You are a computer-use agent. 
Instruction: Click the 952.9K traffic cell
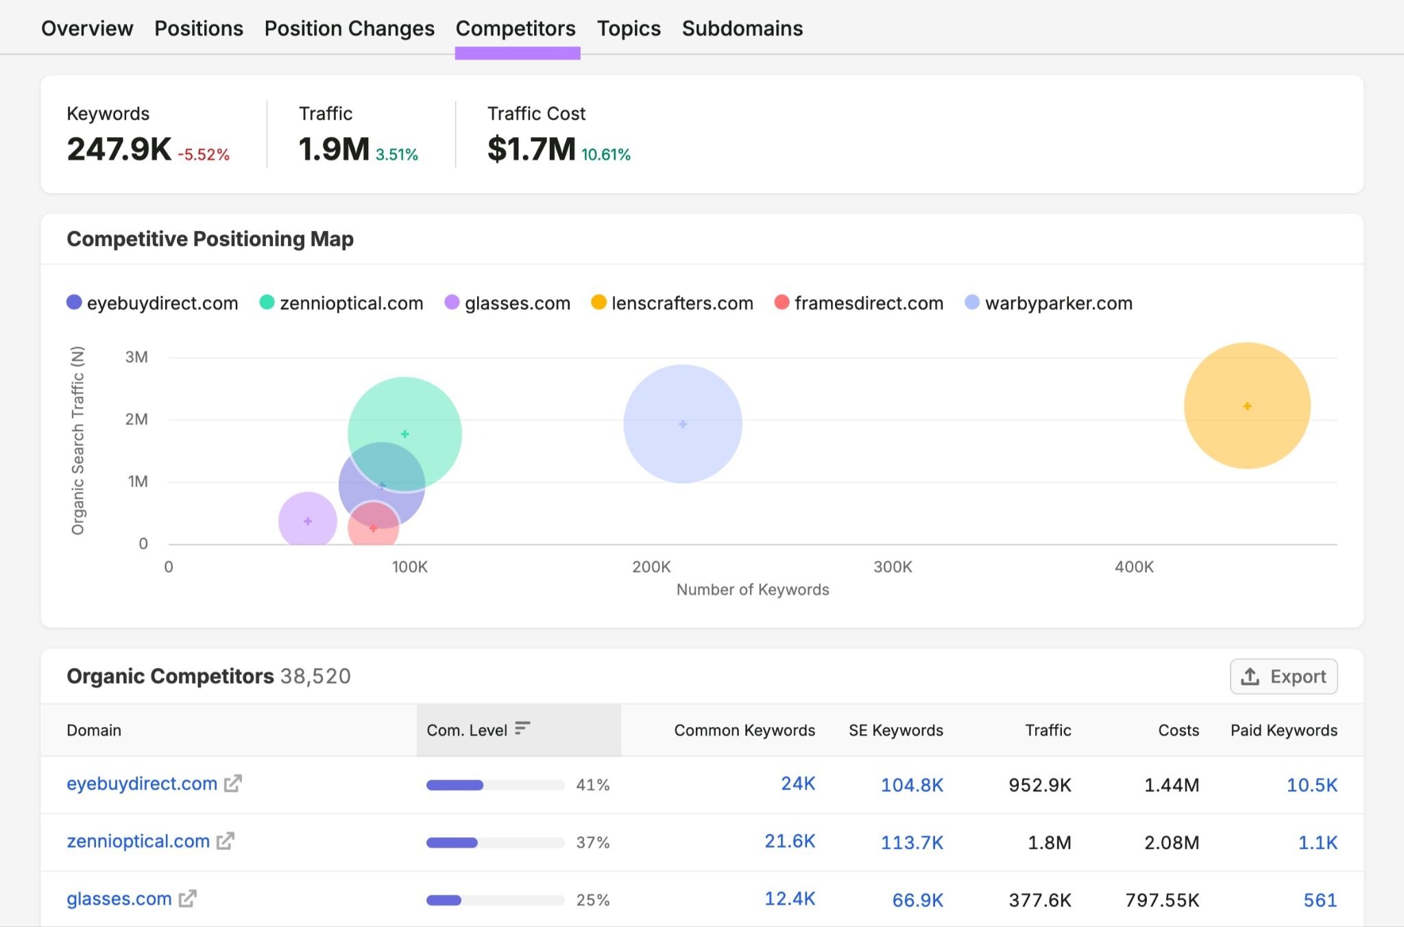pos(1040,785)
